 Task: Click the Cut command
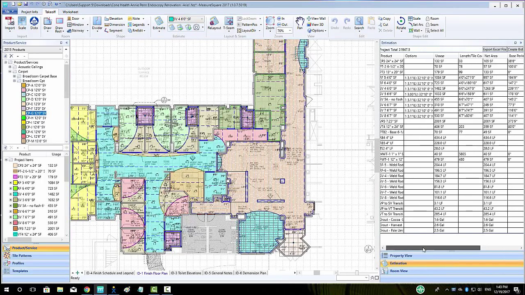click(383, 25)
